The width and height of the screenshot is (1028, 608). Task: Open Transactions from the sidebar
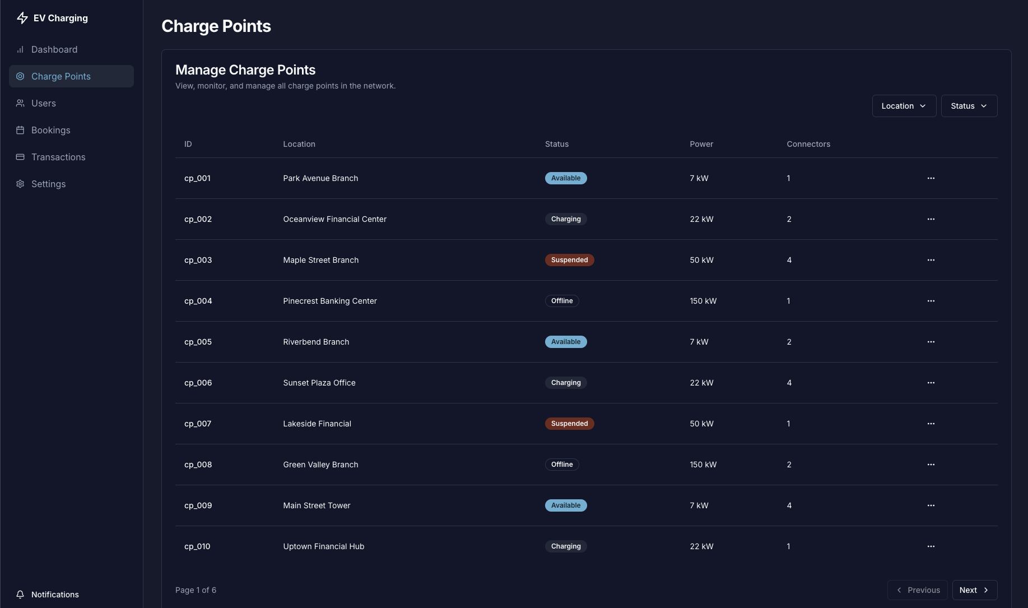[58, 157]
